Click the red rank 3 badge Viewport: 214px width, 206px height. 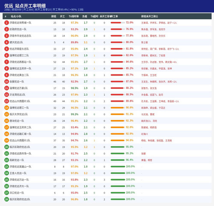click(6, 36)
